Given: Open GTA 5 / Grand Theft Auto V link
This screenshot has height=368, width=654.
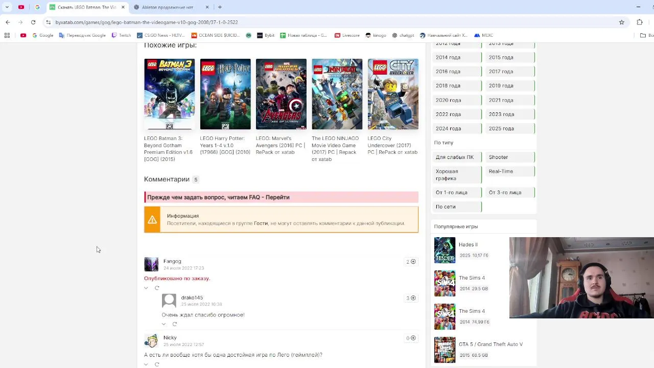Looking at the screenshot, I should click(x=491, y=344).
